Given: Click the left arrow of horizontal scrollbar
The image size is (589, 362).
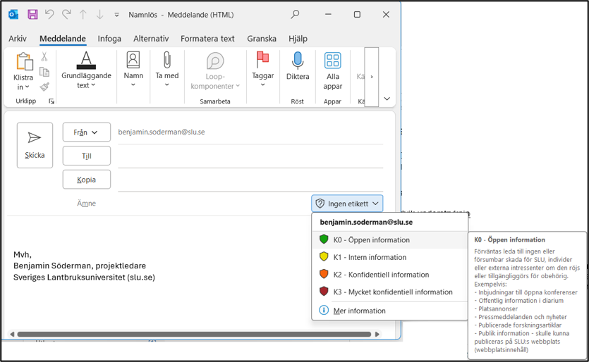Looking at the screenshot, I should point(12,334).
